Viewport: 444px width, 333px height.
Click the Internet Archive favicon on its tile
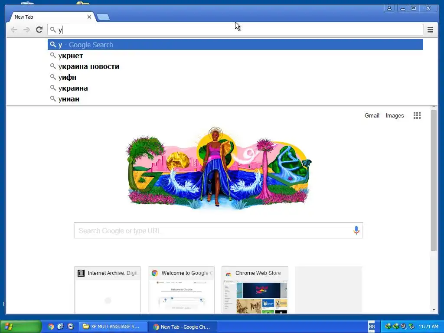(x=81, y=273)
